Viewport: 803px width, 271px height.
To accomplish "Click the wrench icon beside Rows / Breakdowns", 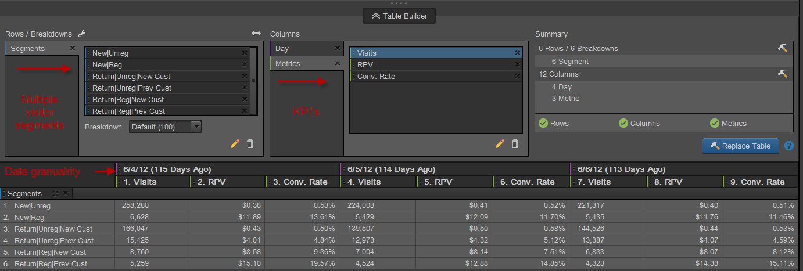I will point(82,34).
